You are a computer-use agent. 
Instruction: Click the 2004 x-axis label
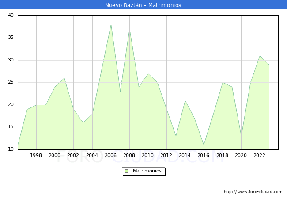pos(92,155)
